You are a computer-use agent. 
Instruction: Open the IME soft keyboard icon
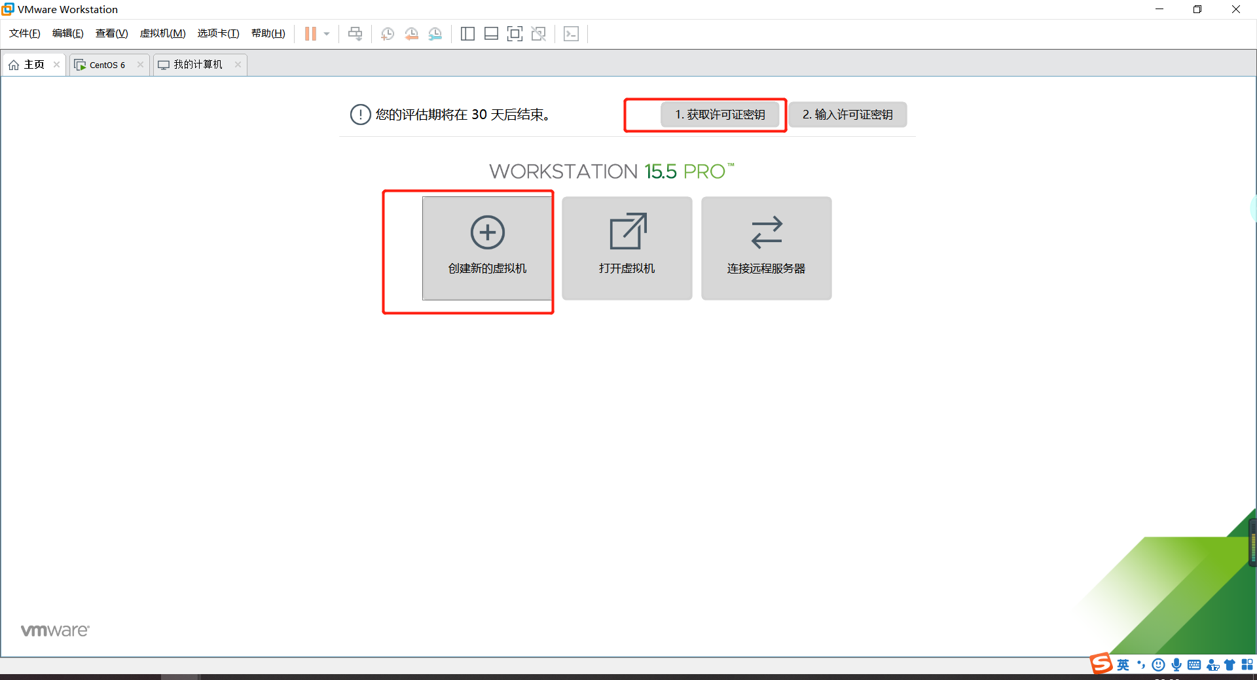click(x=1194, y=665)
